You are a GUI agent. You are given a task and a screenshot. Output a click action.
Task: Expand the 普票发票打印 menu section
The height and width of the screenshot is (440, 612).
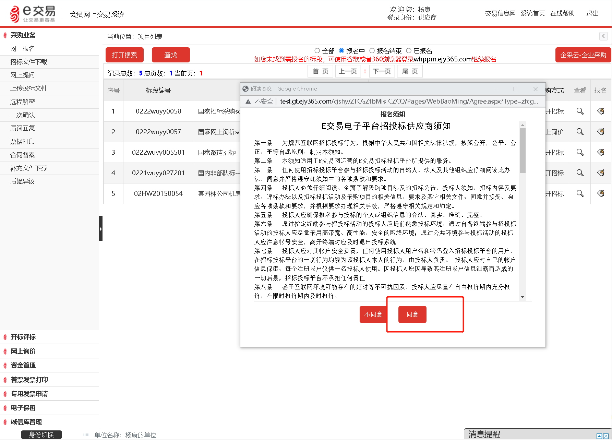49,380
